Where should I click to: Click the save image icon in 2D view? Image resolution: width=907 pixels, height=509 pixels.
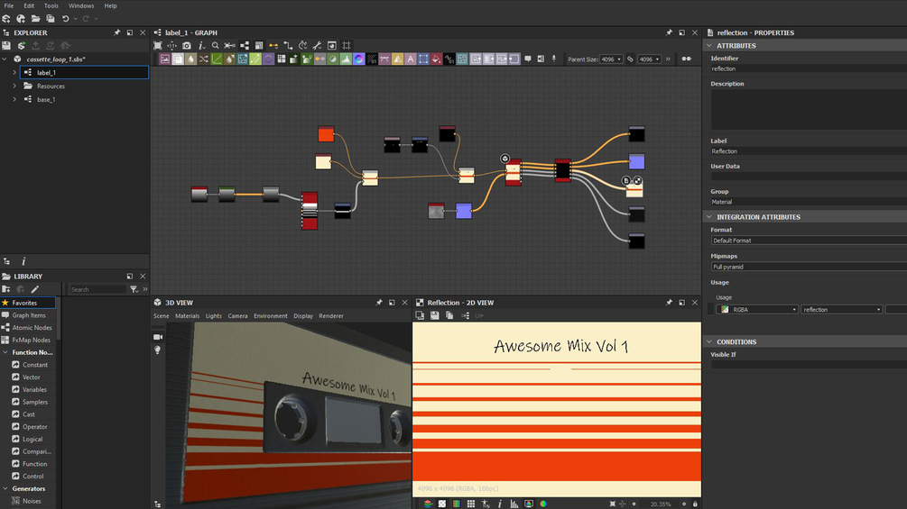(x=434, y=315)
